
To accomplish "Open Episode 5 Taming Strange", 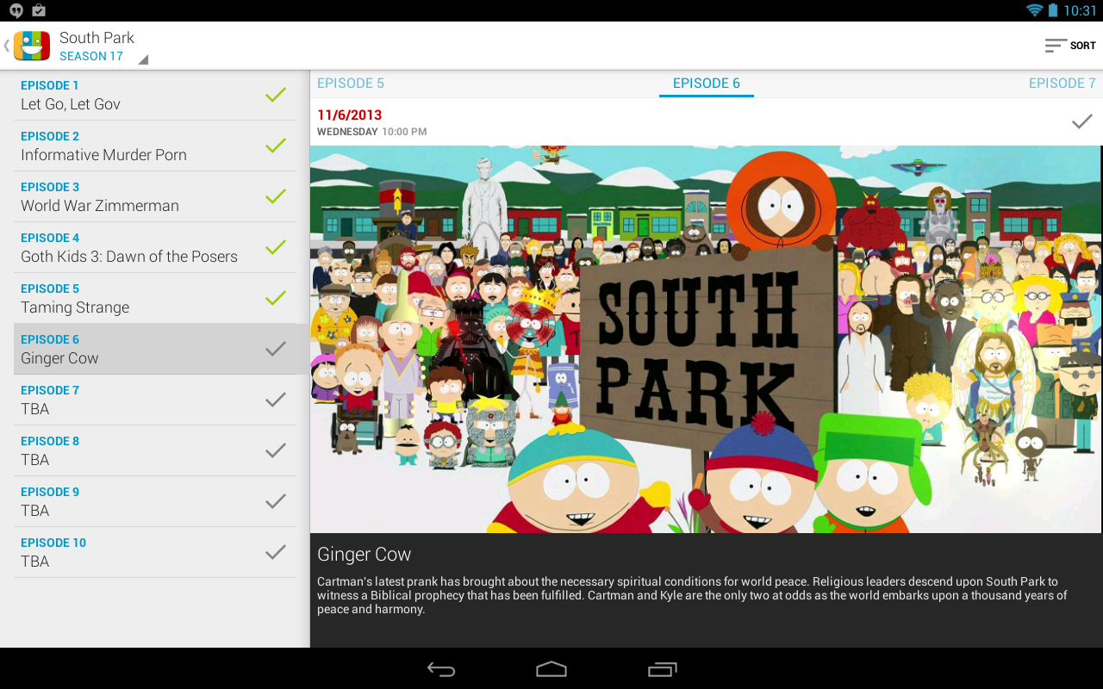I will pyautogui.click(x=155, y=298).
